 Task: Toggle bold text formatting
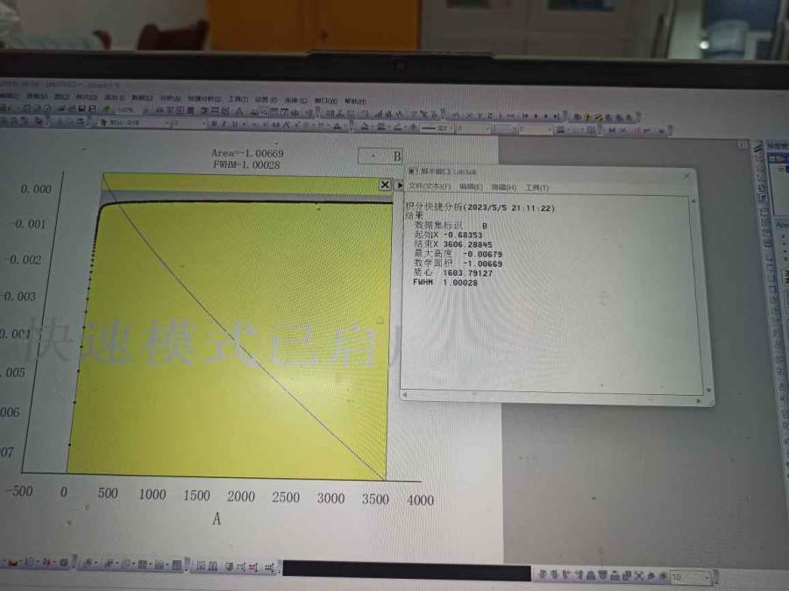click(215, 123)
